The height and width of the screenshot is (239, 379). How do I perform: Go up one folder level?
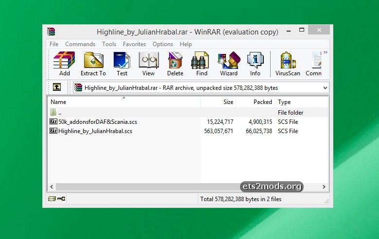coord(57,87)
